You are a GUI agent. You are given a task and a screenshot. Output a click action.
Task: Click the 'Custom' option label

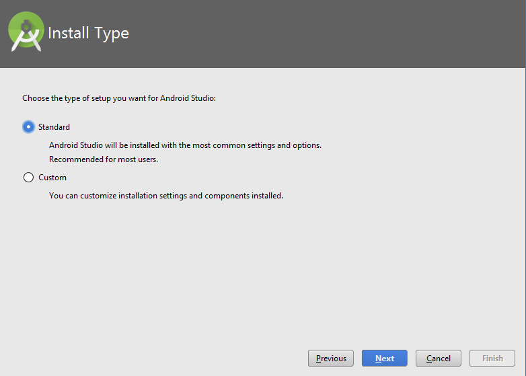coord(52,178)
